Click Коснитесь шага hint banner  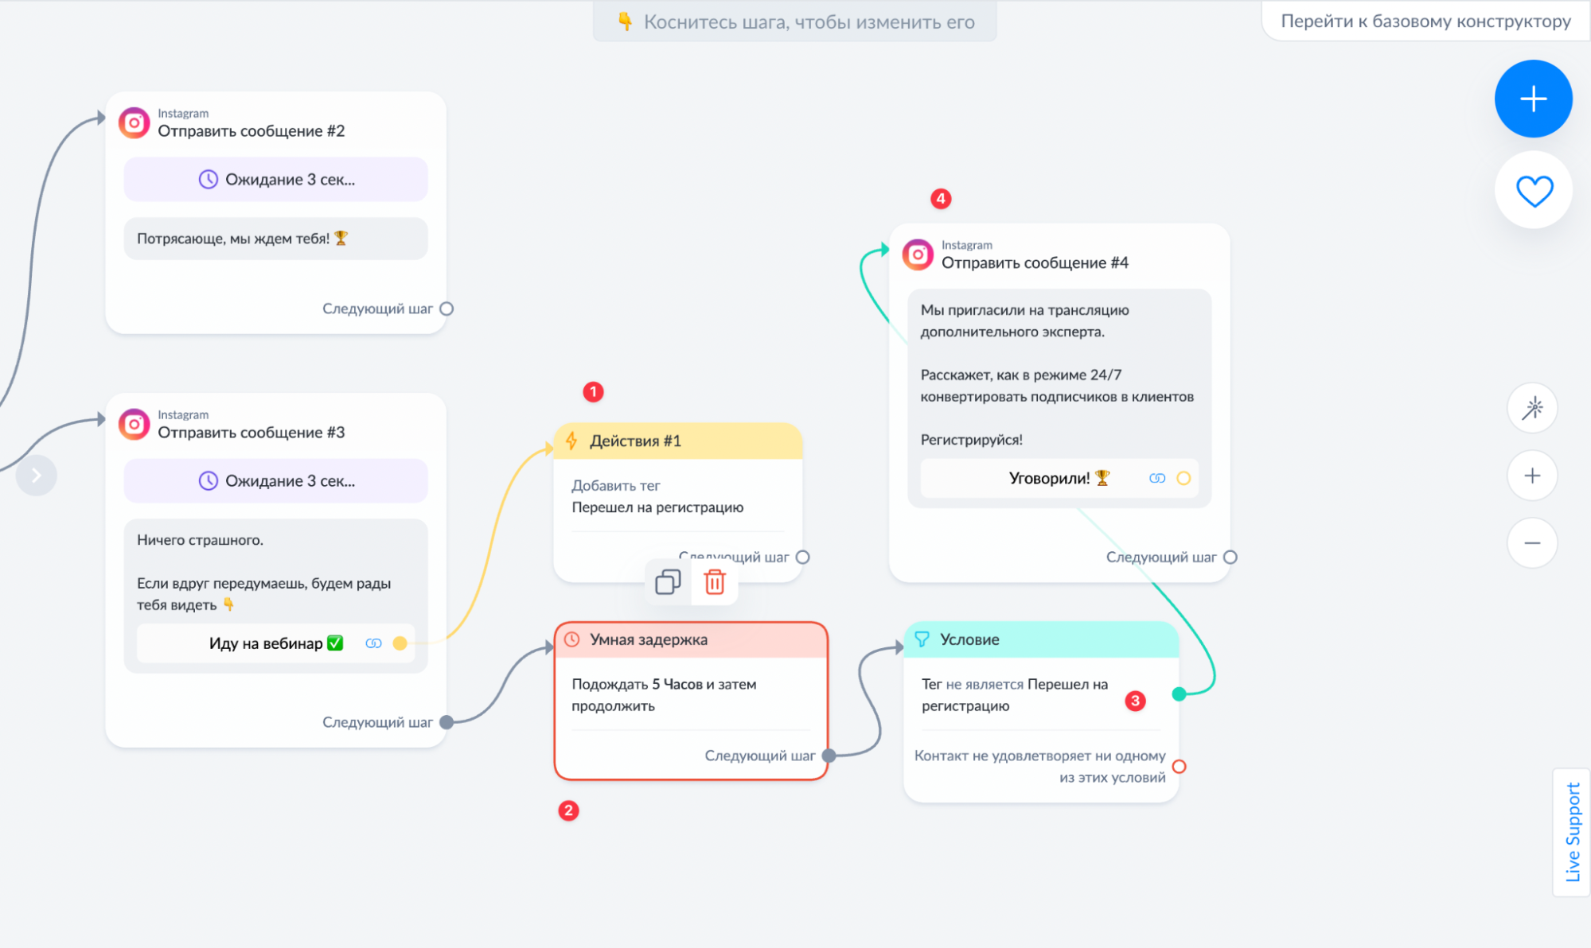tap(795, 21)
